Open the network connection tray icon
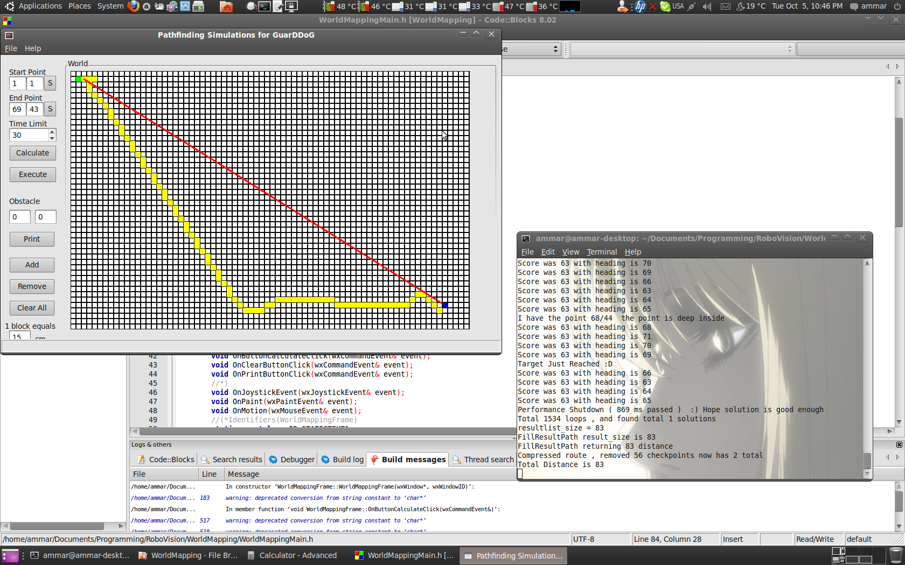The width and height of the screenshot is (905, 565). pos(692,6)
